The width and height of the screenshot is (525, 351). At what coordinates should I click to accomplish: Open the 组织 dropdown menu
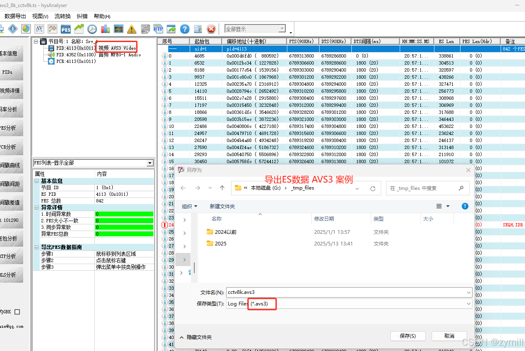click(190, 206)
